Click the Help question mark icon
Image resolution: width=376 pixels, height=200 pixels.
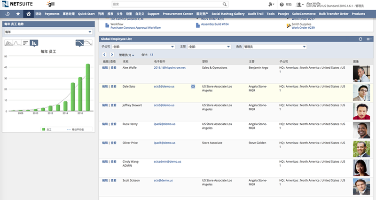point(282,4)
